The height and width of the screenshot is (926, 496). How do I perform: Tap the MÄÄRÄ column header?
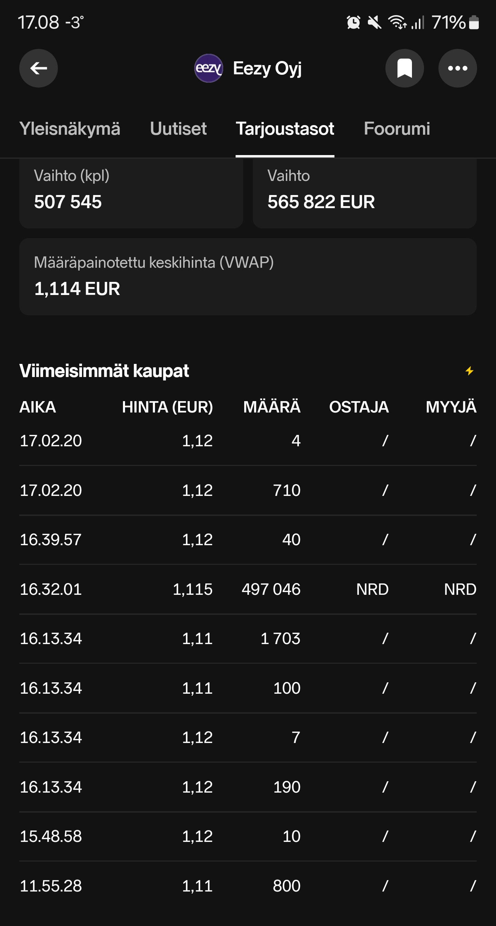pyautogui.click(x=272, y=407)
